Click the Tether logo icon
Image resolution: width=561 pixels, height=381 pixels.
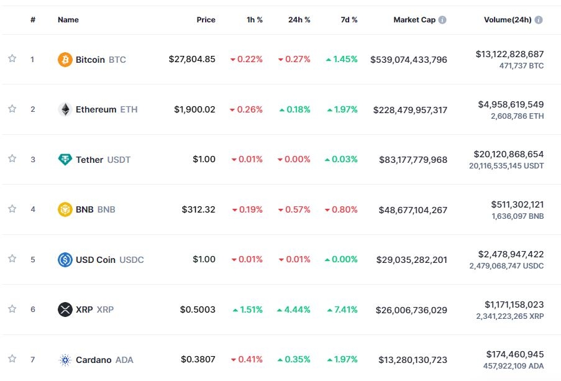(65, 160)
